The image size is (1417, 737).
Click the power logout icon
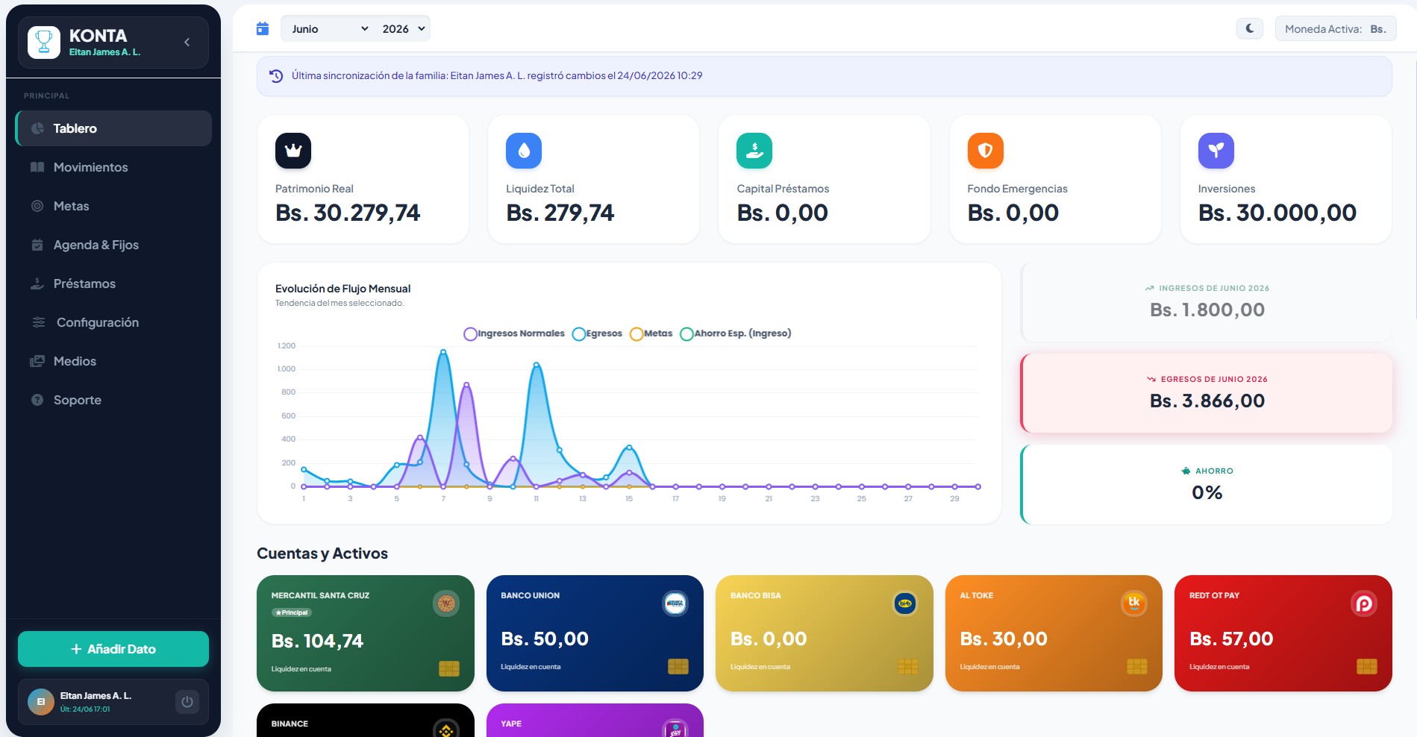[187, 702]
